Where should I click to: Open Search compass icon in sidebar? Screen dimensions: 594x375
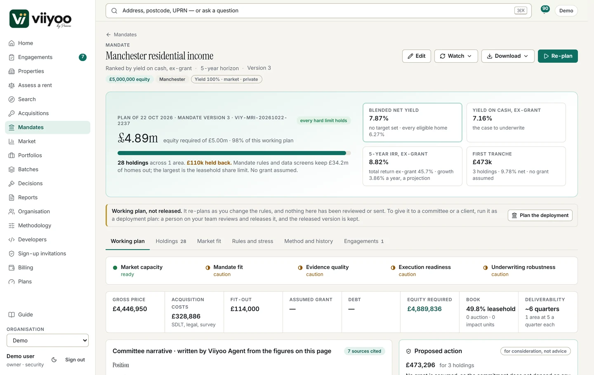tap(12, 99)
